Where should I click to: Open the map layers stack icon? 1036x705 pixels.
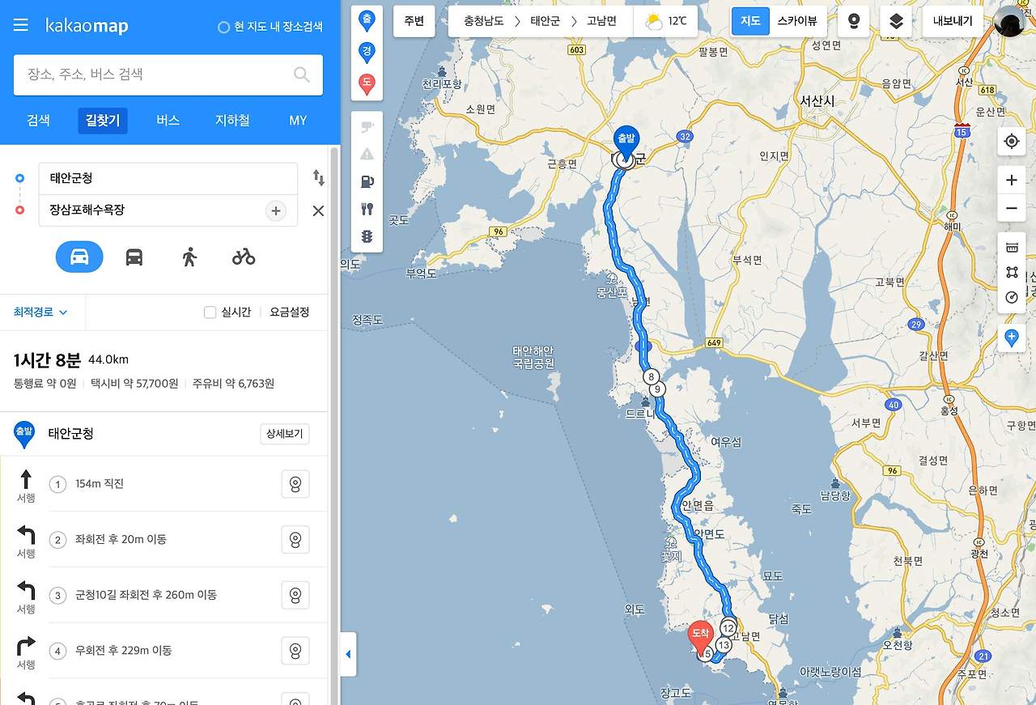point(896,21)
